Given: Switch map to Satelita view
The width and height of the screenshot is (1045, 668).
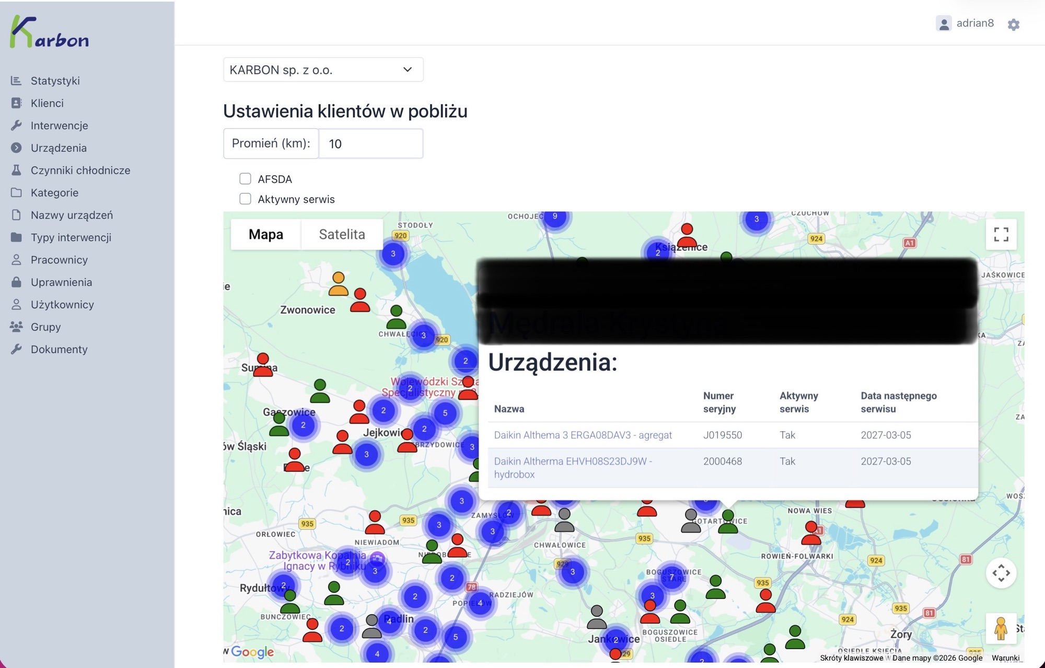Looking at the screenshot, I should coord(342,234).
